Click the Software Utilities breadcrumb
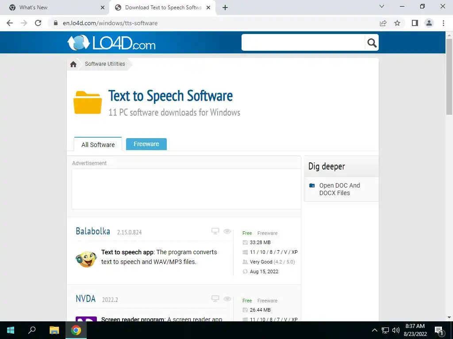 click(x=105, y=64)
